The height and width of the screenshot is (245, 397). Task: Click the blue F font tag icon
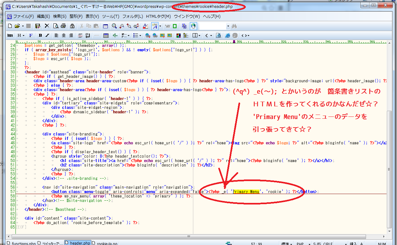coord(31,35)
